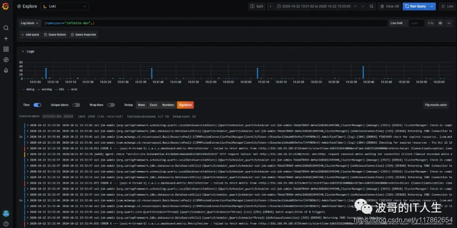457x228 pixels.
Task: Open the help question mark icon
Action: click(6, 224)
